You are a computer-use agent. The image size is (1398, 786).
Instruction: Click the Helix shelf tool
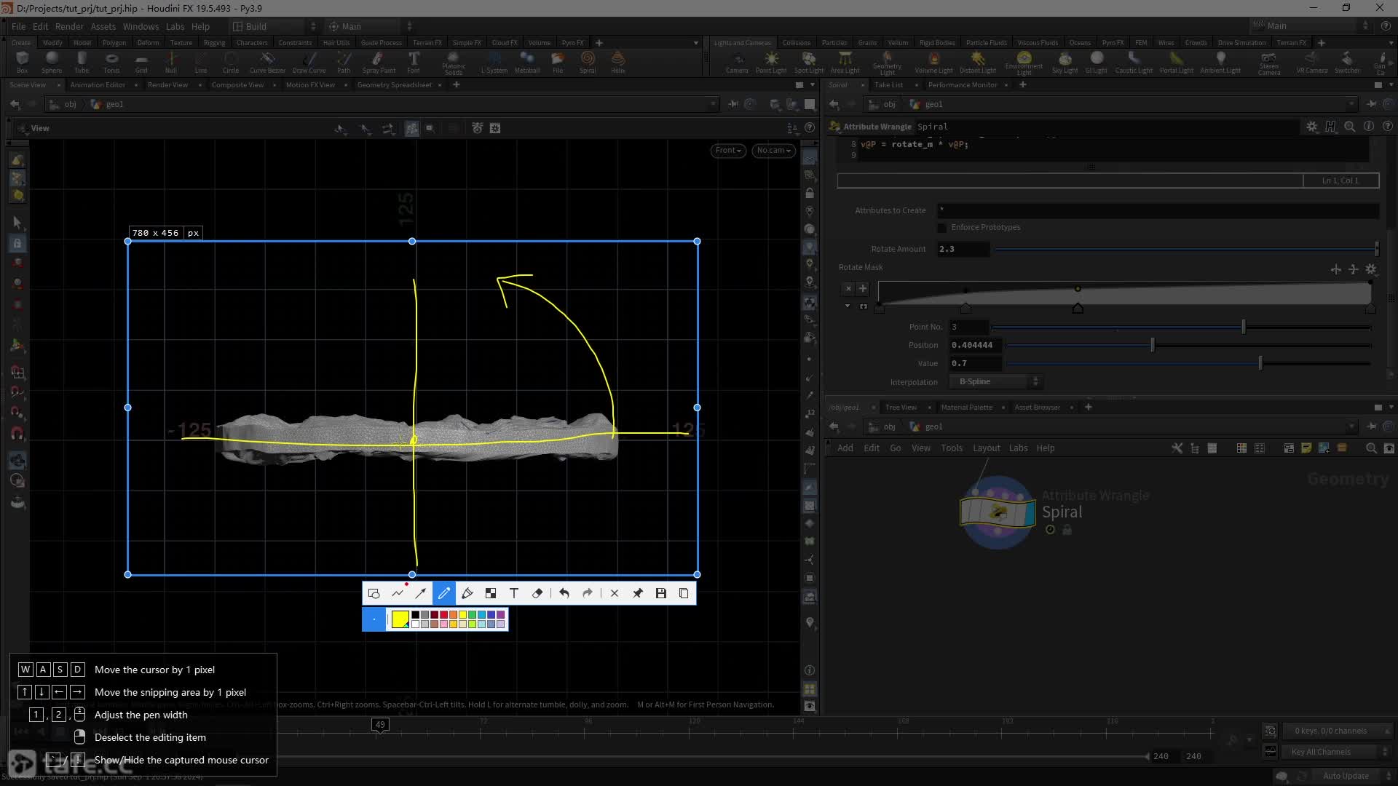coord(618,62)
